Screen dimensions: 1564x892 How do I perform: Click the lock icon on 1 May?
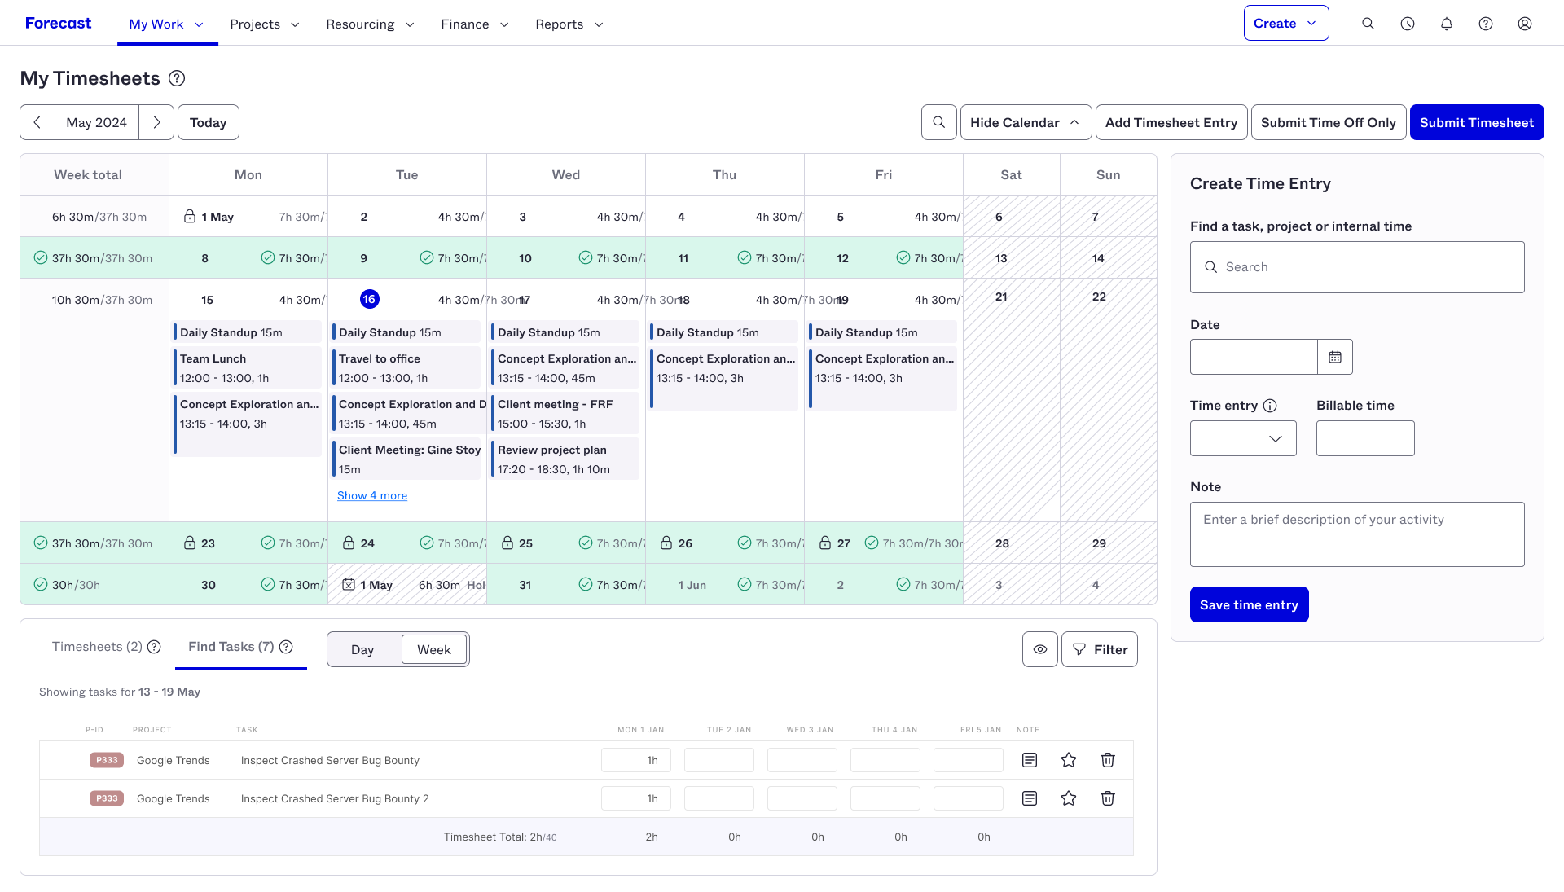(190, 217)
